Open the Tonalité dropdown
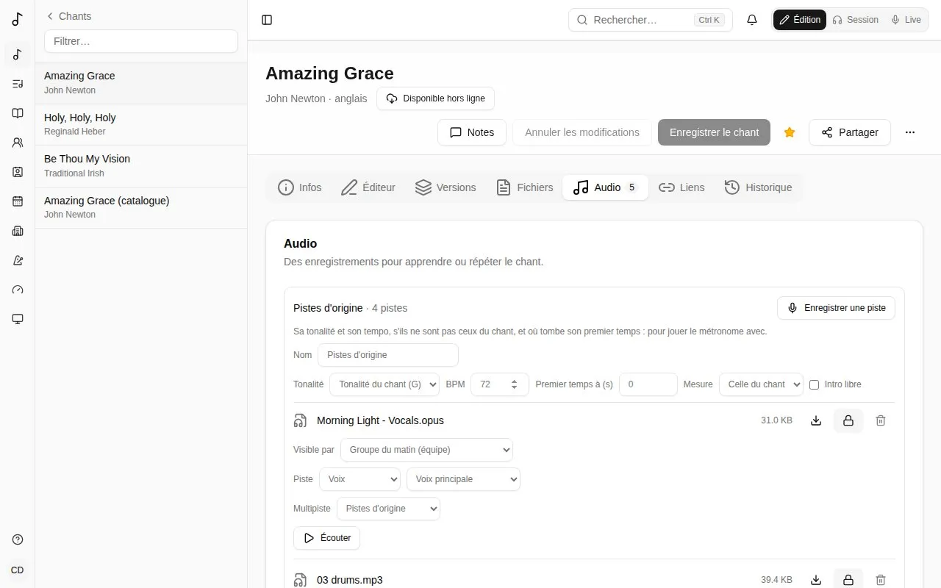 click(x=384, y=384)
